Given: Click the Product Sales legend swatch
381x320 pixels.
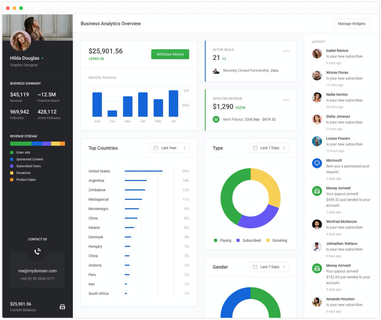Looking at the screenshot, I should click(12, 180).
